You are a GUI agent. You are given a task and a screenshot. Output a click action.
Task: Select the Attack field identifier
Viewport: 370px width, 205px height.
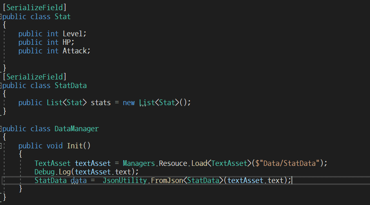75,51
